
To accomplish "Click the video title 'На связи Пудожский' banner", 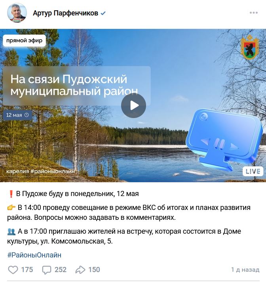I will tap(77, 86).
